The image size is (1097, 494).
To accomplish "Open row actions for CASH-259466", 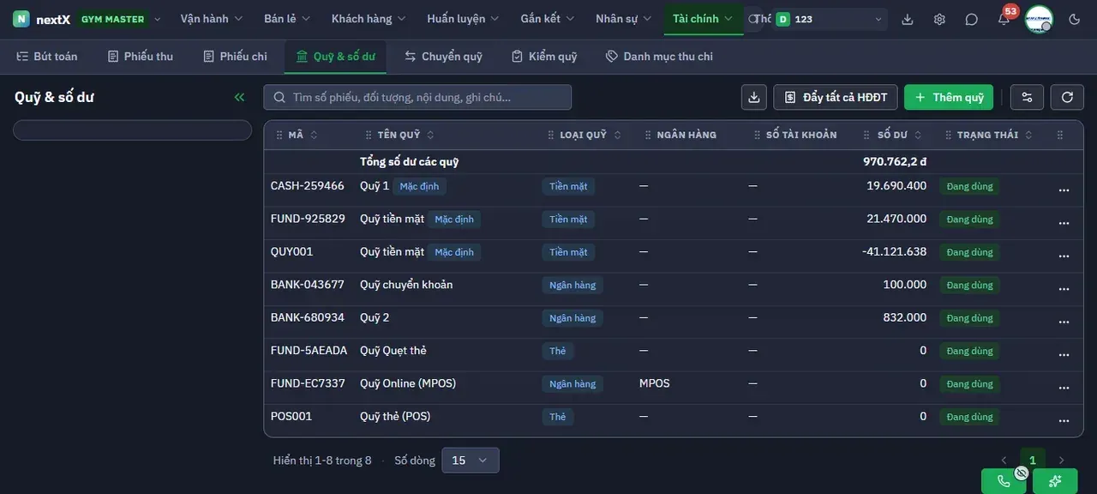I will [1064, 190].
